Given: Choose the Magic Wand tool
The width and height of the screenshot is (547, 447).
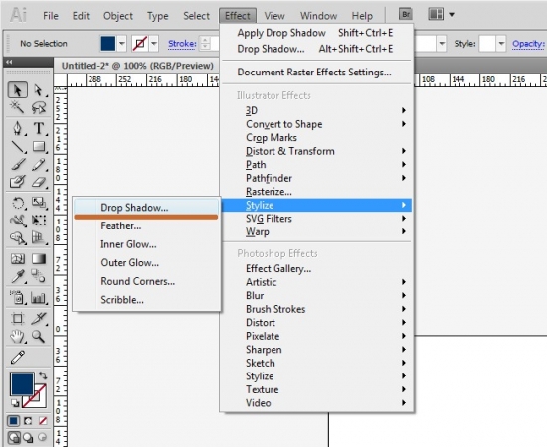Looking at the screenshot, I should coord(18,107).
